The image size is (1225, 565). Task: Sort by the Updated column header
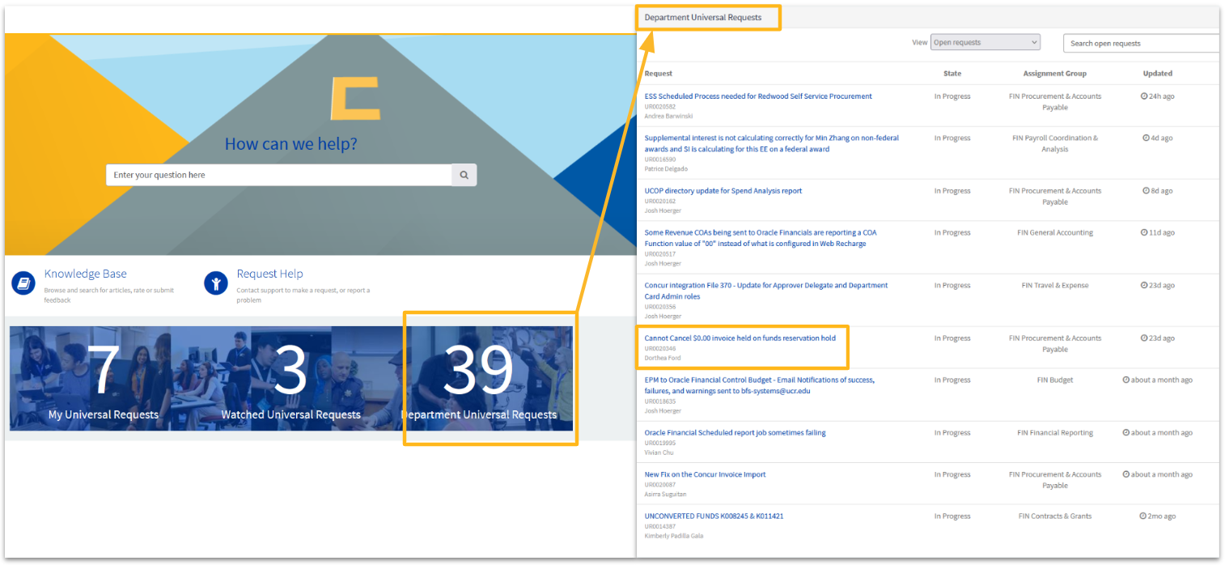coord(1157,74)
